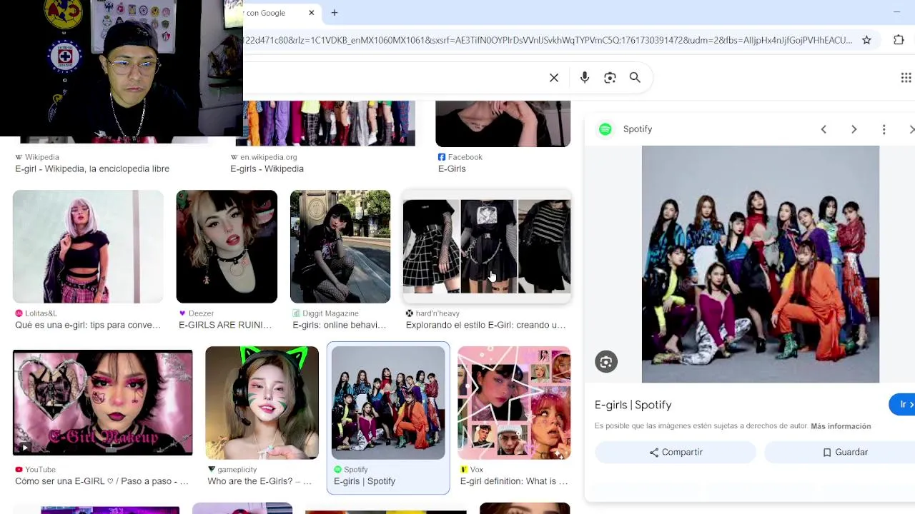This screenshot has height=514, width=915.
Task: Open 'E-GIRLS ARE RUINI...' caption
Action: tap(225, 325)
